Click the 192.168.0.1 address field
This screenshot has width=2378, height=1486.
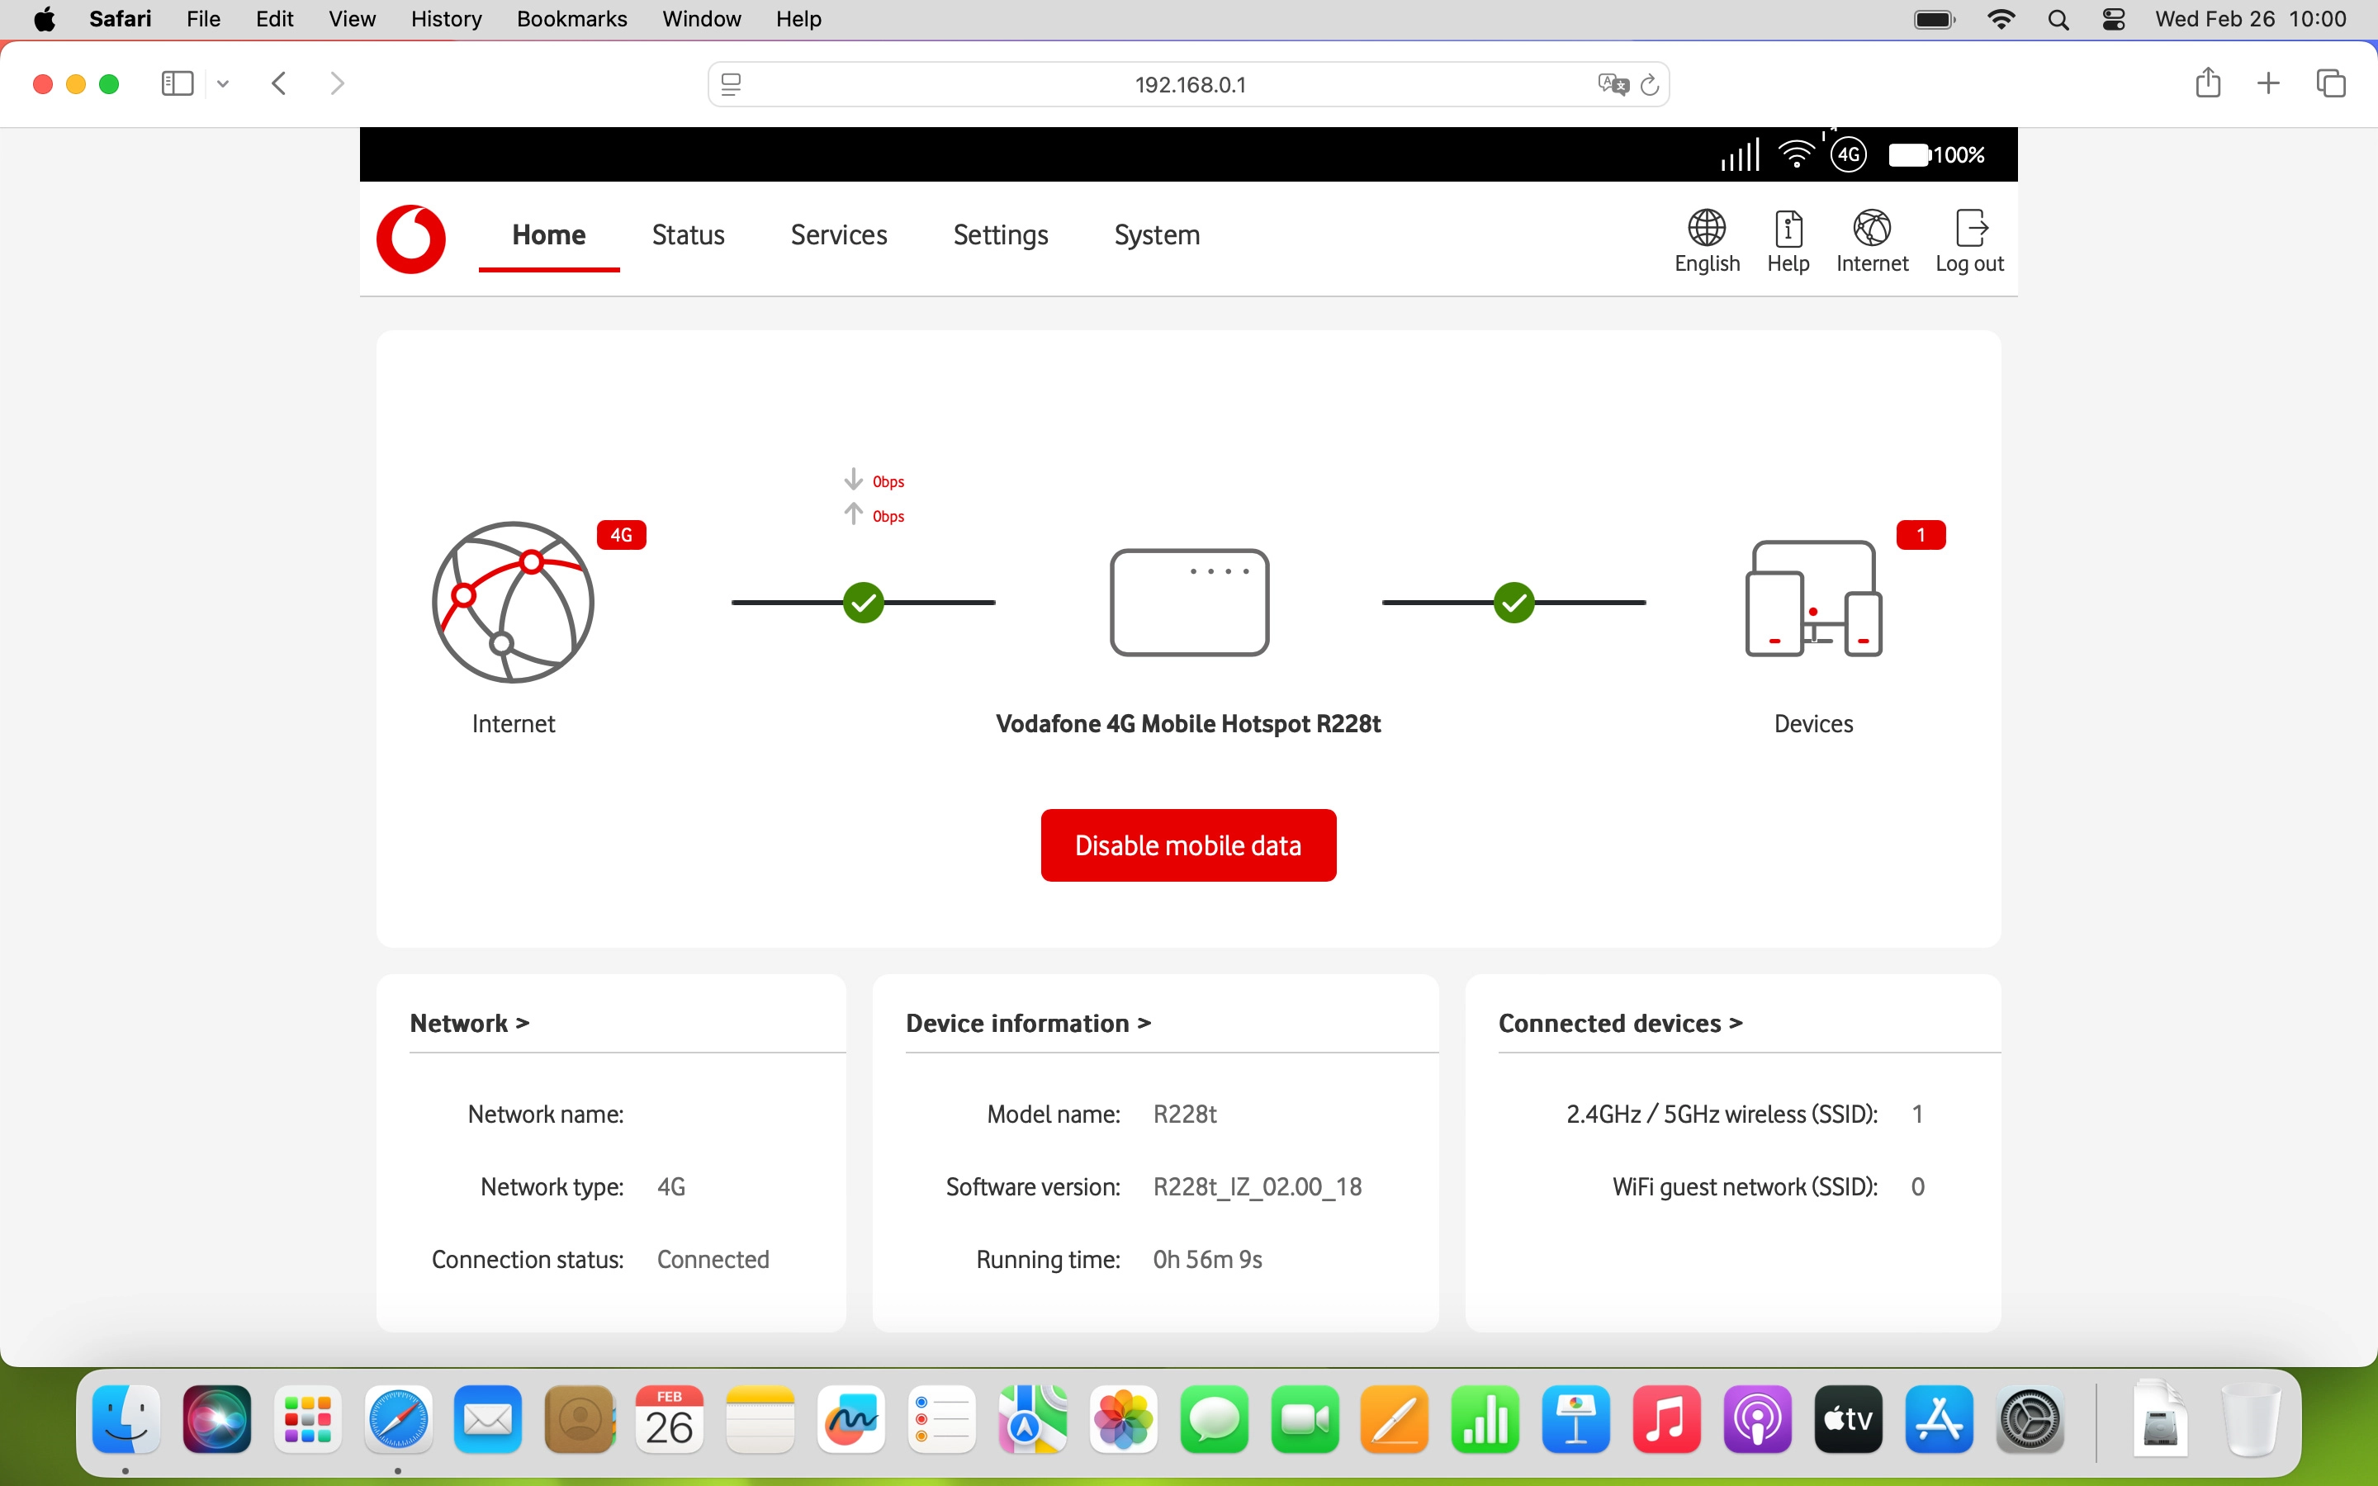[1189, 84]
